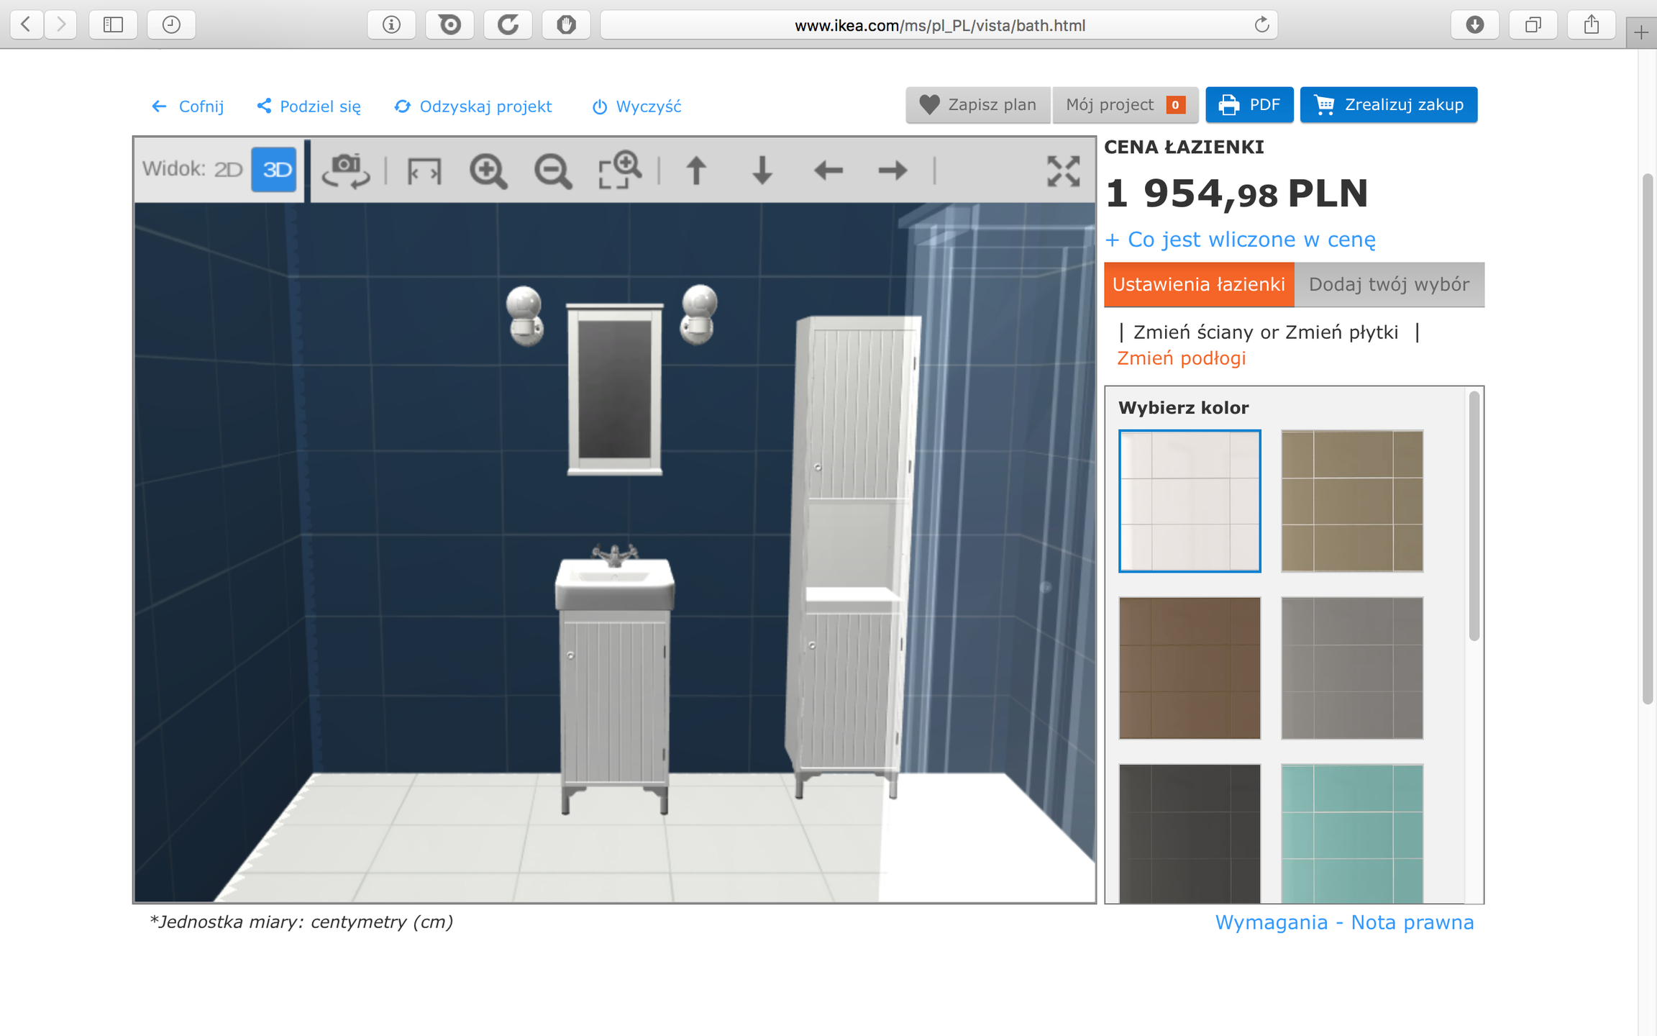This screenshot has width=1657, height=1036.
Task: Start purchase with Zrealizuj zakup
Action: [1388, 104]
